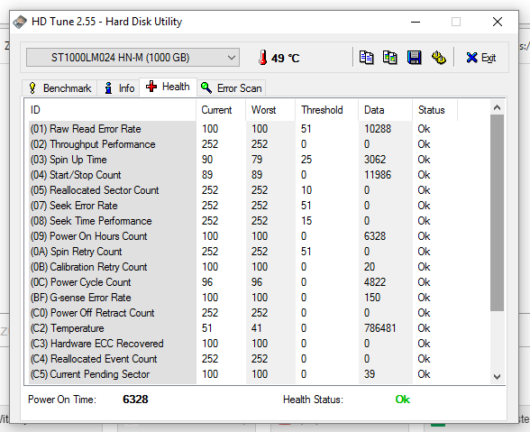Click the HD Tune title bar icon

tap(20, 22)
